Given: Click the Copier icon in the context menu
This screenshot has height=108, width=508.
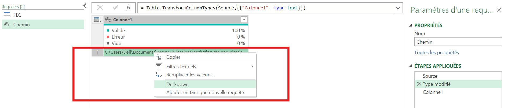Looking at the screenshot, I should coord(159,57).
